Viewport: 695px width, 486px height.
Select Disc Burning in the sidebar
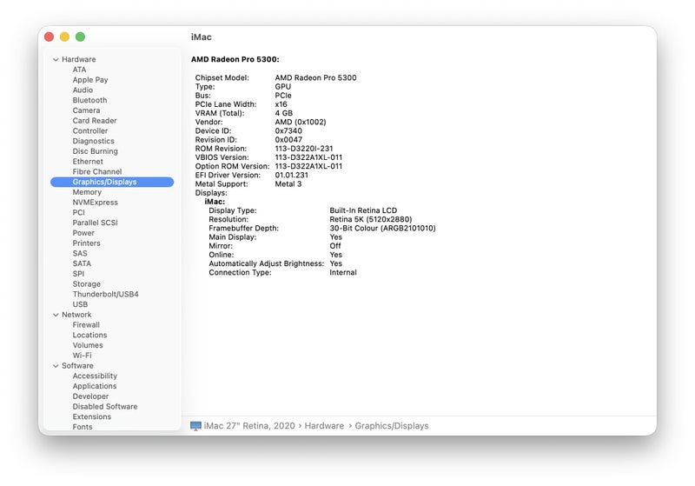pyautogui.click(x=96, y=151)
